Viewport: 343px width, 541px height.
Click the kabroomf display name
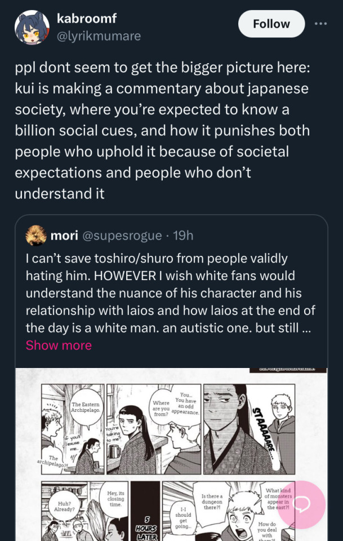coord(87,18)
